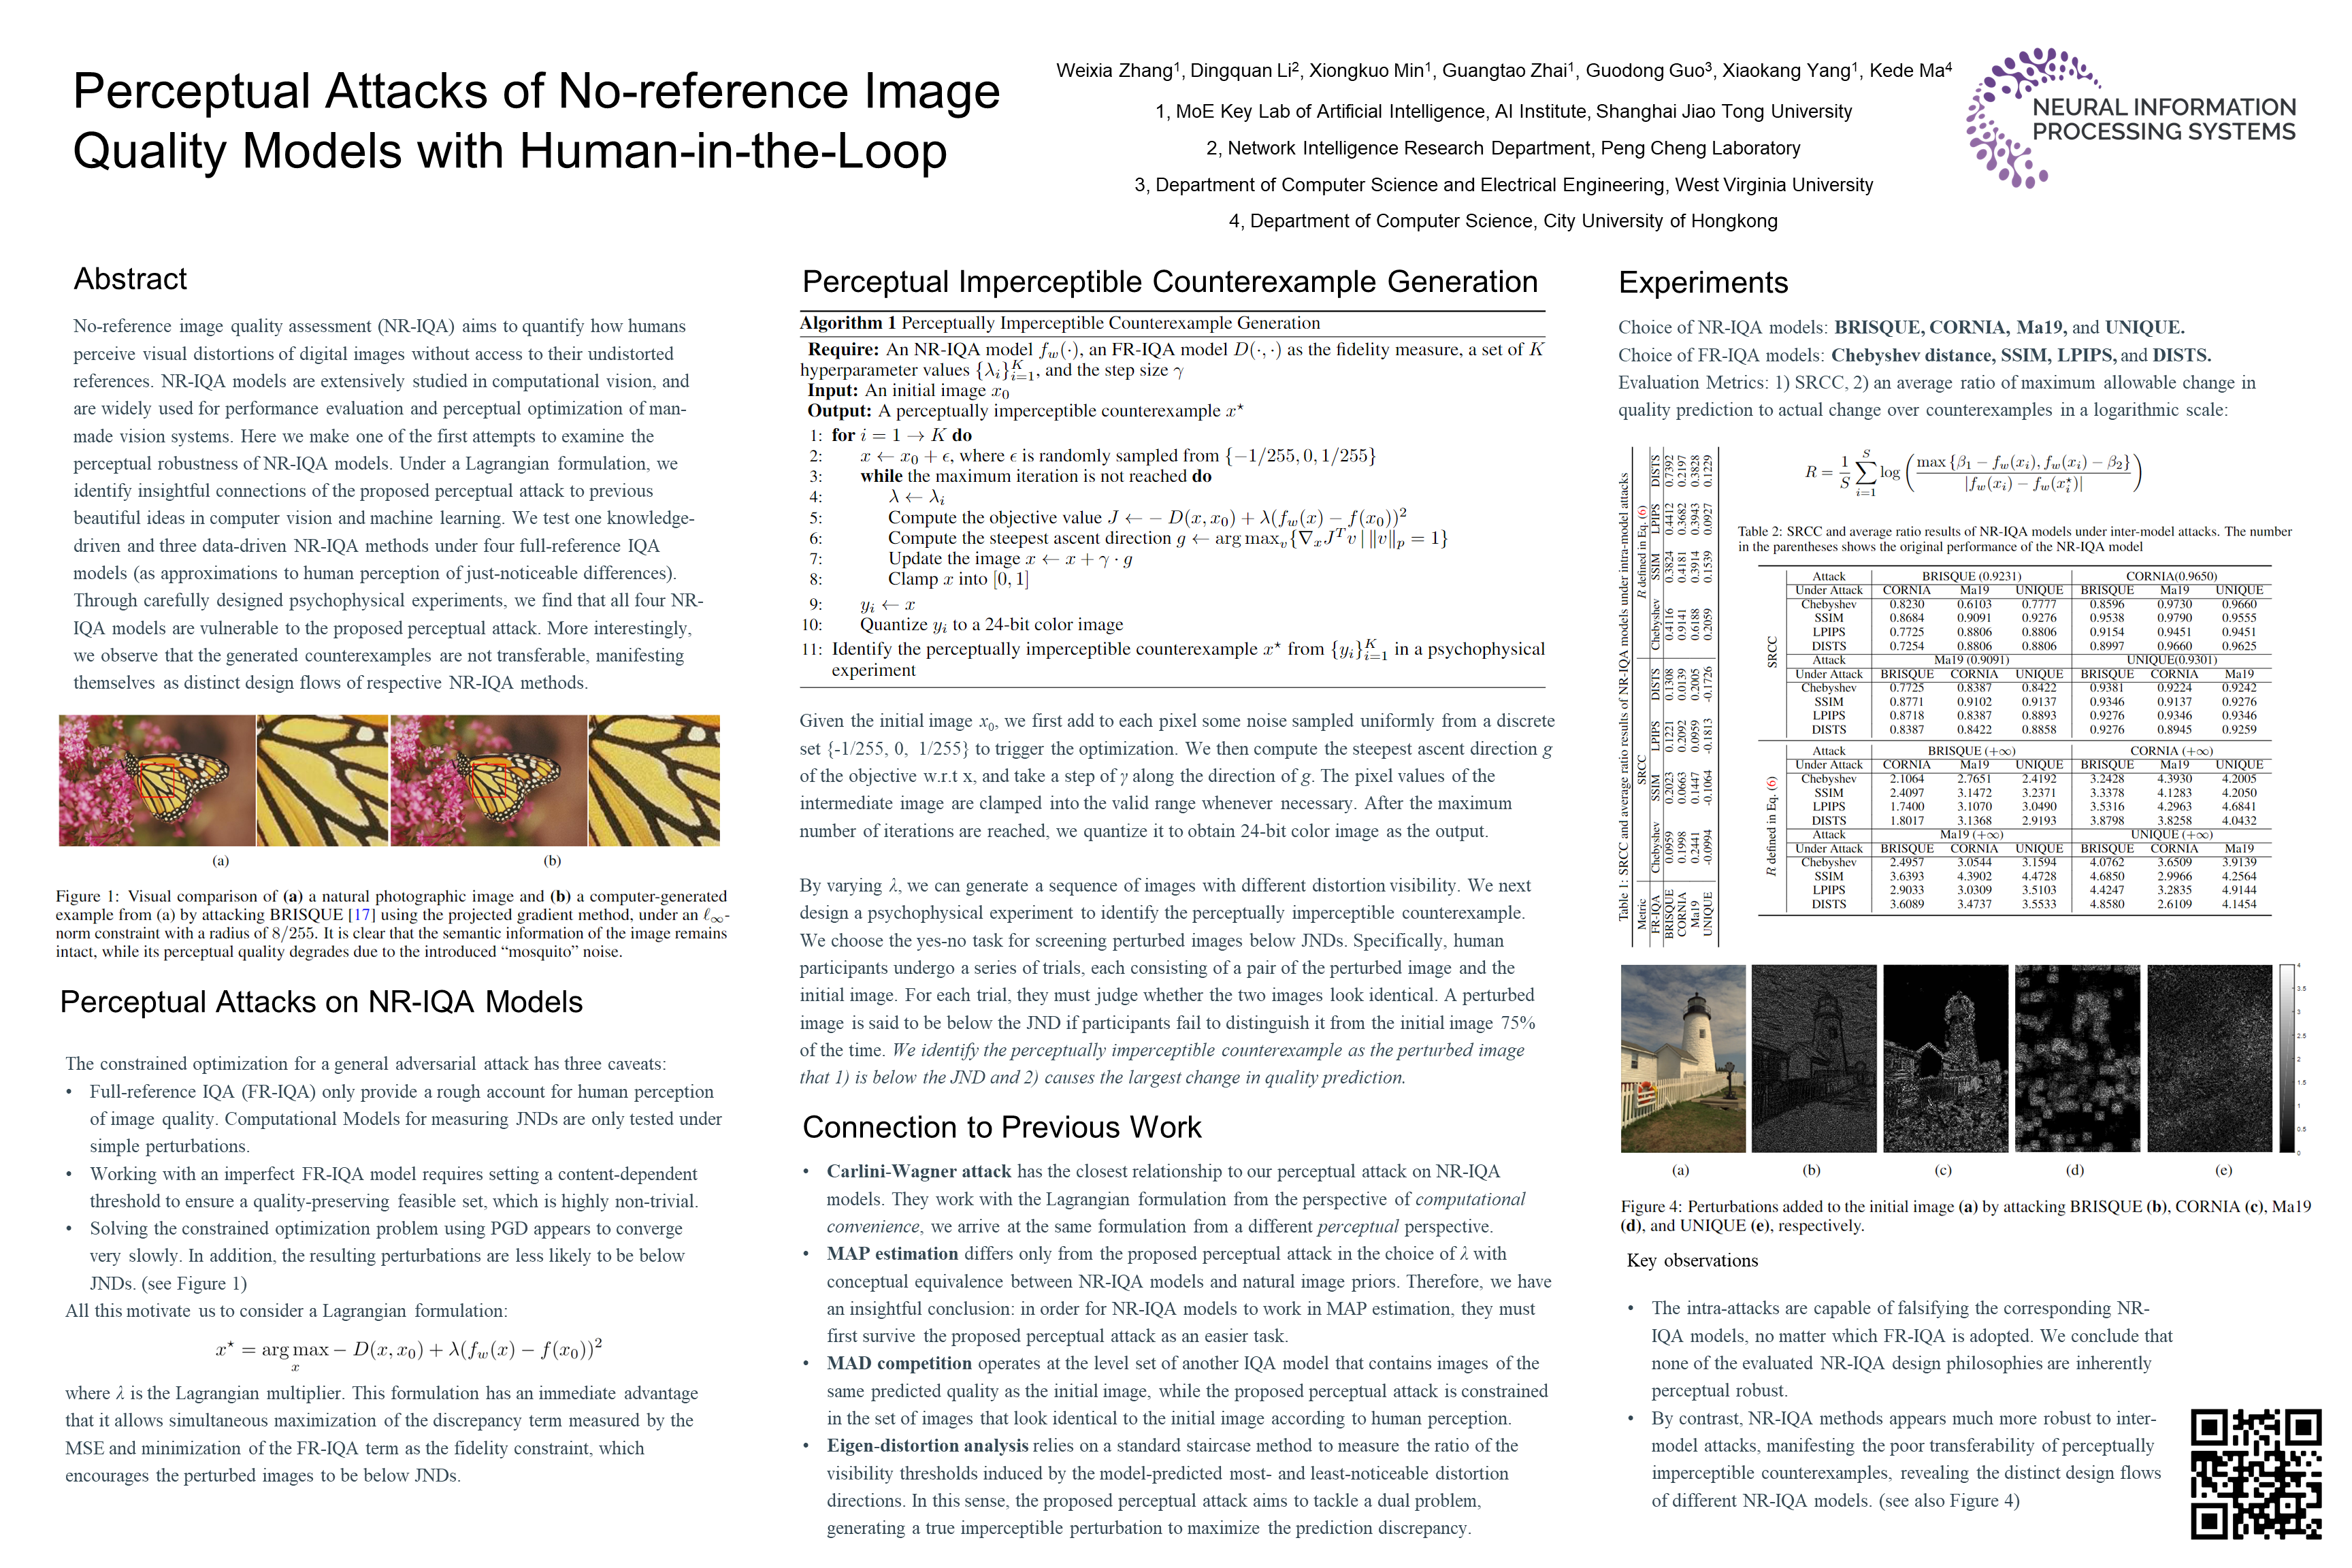Image resolution: width=2352 pixels, height=1568 pixels.
Task: Click the Algorithm 1 title line
Action: 1060,323
